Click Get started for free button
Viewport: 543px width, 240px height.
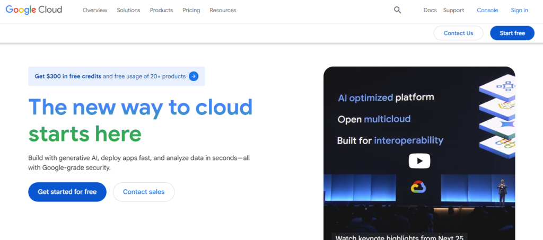coord(67,192)
